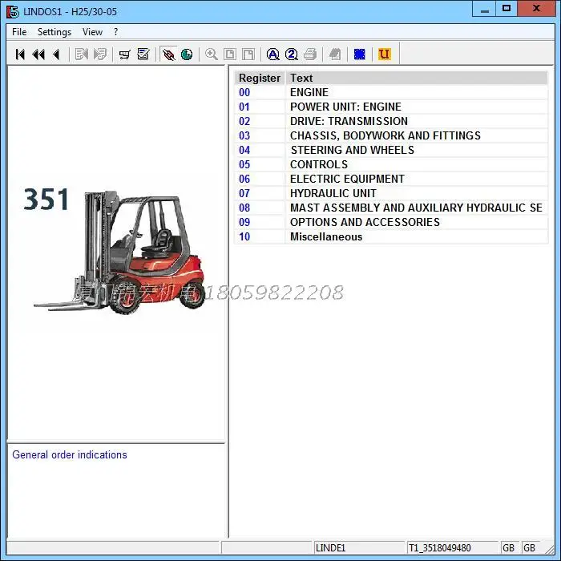The height and width of the screenshot is (561, 561).
Task: Open the General order indications link
Action: pos(70,454)
